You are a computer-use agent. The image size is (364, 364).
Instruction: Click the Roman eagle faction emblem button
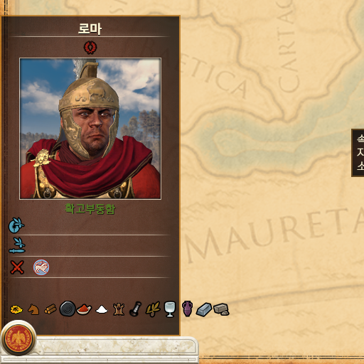click(18, 338)
